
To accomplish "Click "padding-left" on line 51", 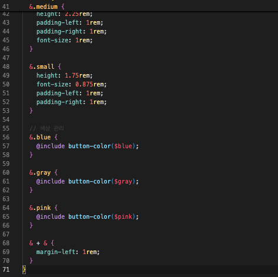I will (x=58, y=94).
